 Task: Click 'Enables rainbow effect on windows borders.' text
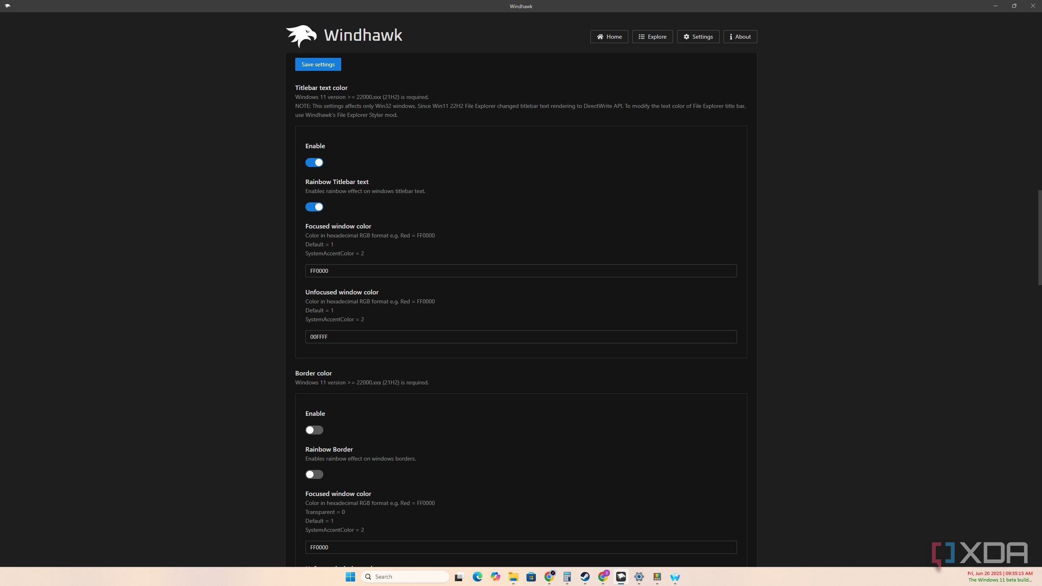click(x=361, y=459)
